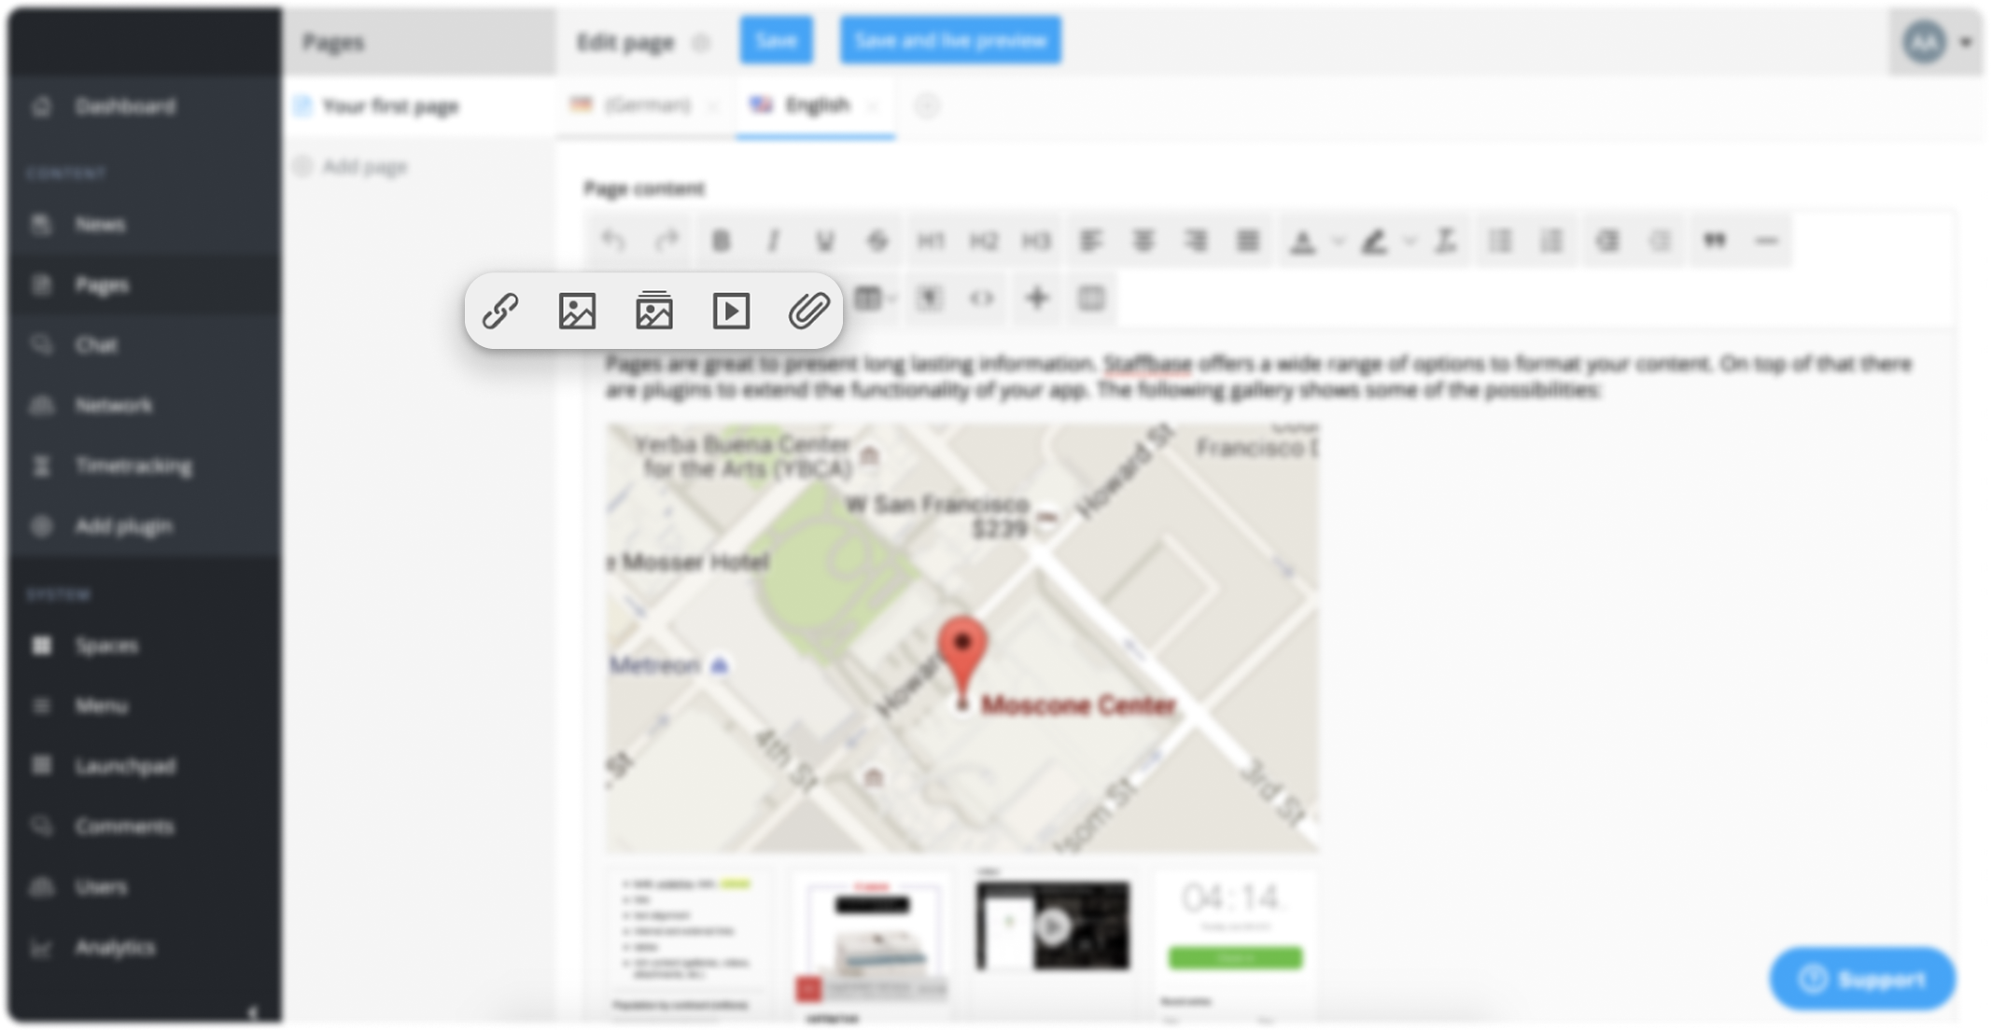Toggle bold formatting

point(721,242)
